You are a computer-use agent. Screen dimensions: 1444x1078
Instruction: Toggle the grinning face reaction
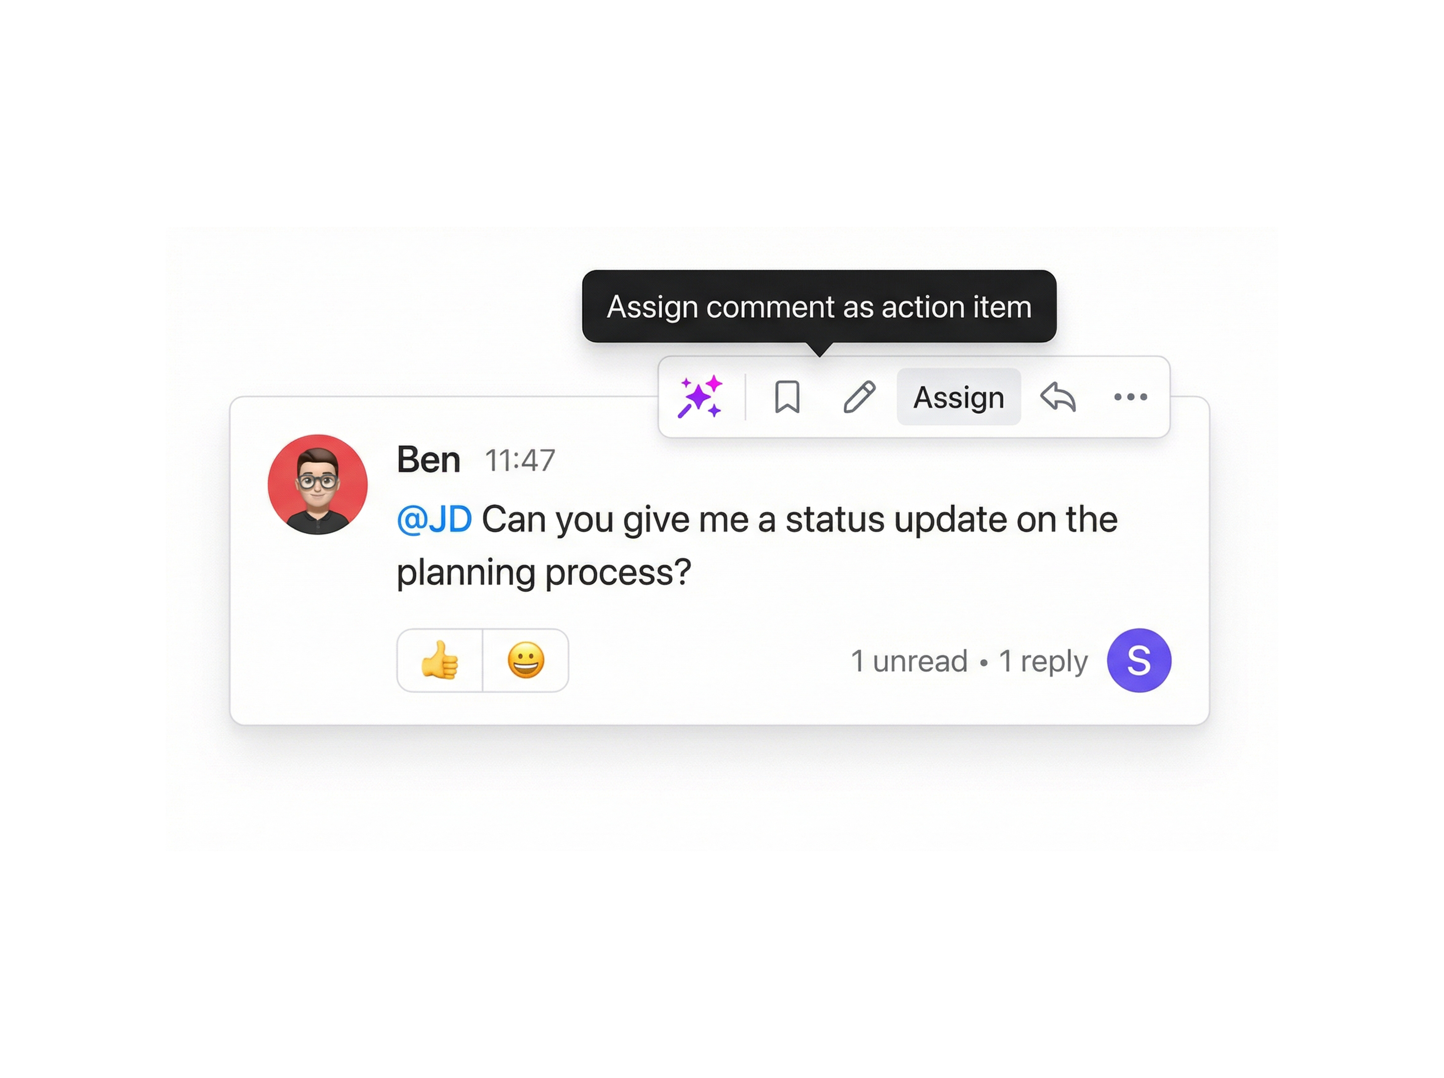click(x=525, y=660)
